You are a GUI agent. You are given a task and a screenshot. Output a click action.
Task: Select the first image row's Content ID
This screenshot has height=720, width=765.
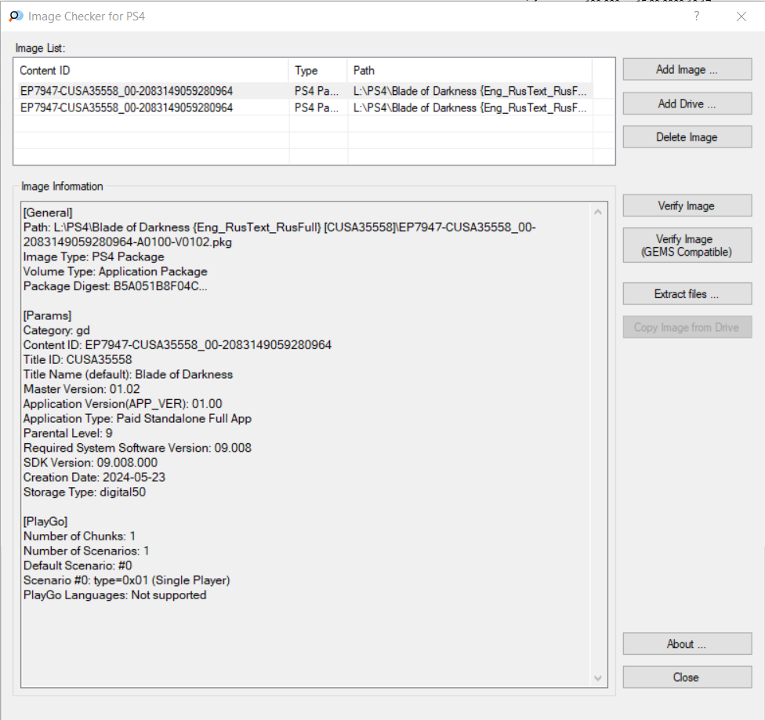point(126,91)
